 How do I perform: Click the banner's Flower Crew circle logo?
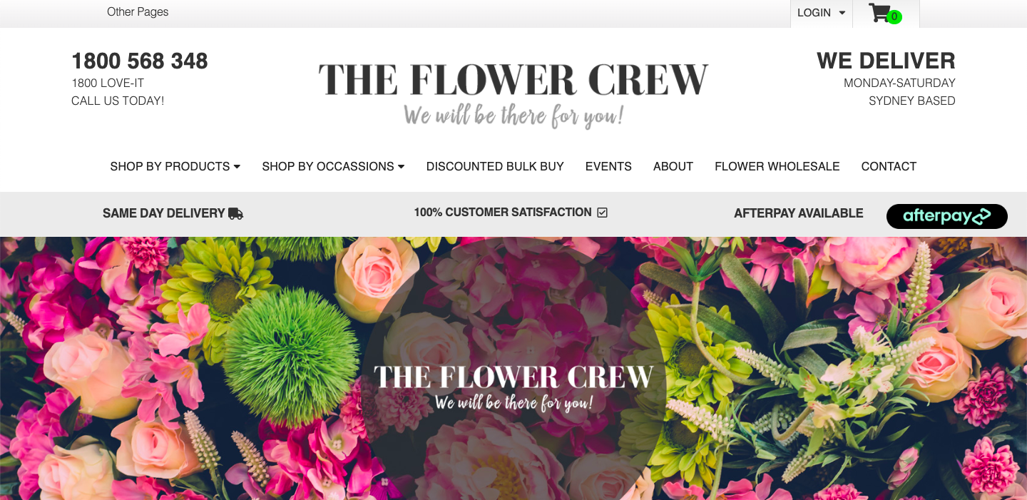pos(513,387)
